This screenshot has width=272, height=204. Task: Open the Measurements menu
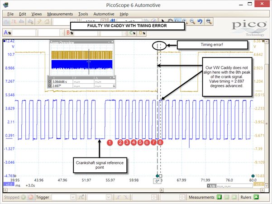pyautogui.click(x=60, y=14)
